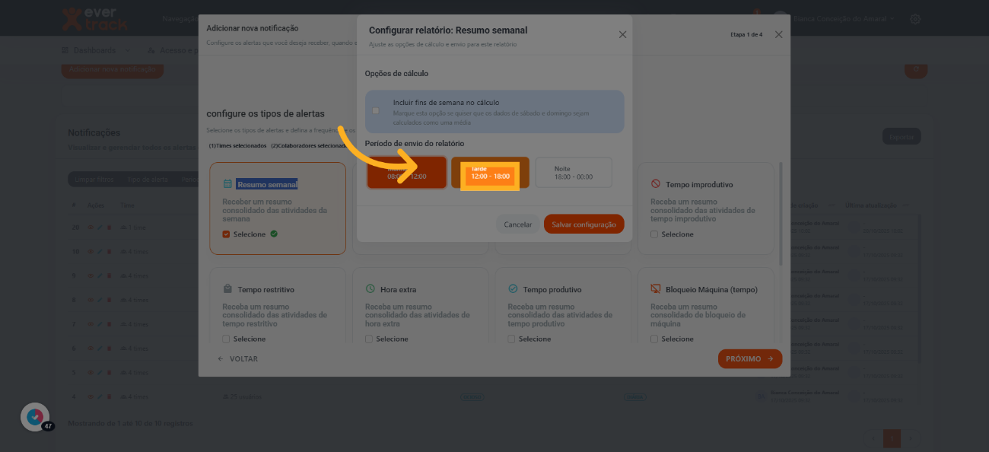Click the Tempo restritivo clipboard icon

pyautogui.click(x=227, y=289)
